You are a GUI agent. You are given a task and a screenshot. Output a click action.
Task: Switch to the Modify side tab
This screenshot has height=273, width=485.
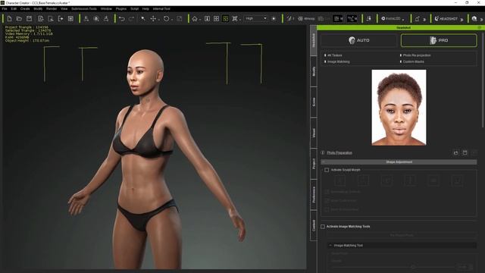pos(314,71)
